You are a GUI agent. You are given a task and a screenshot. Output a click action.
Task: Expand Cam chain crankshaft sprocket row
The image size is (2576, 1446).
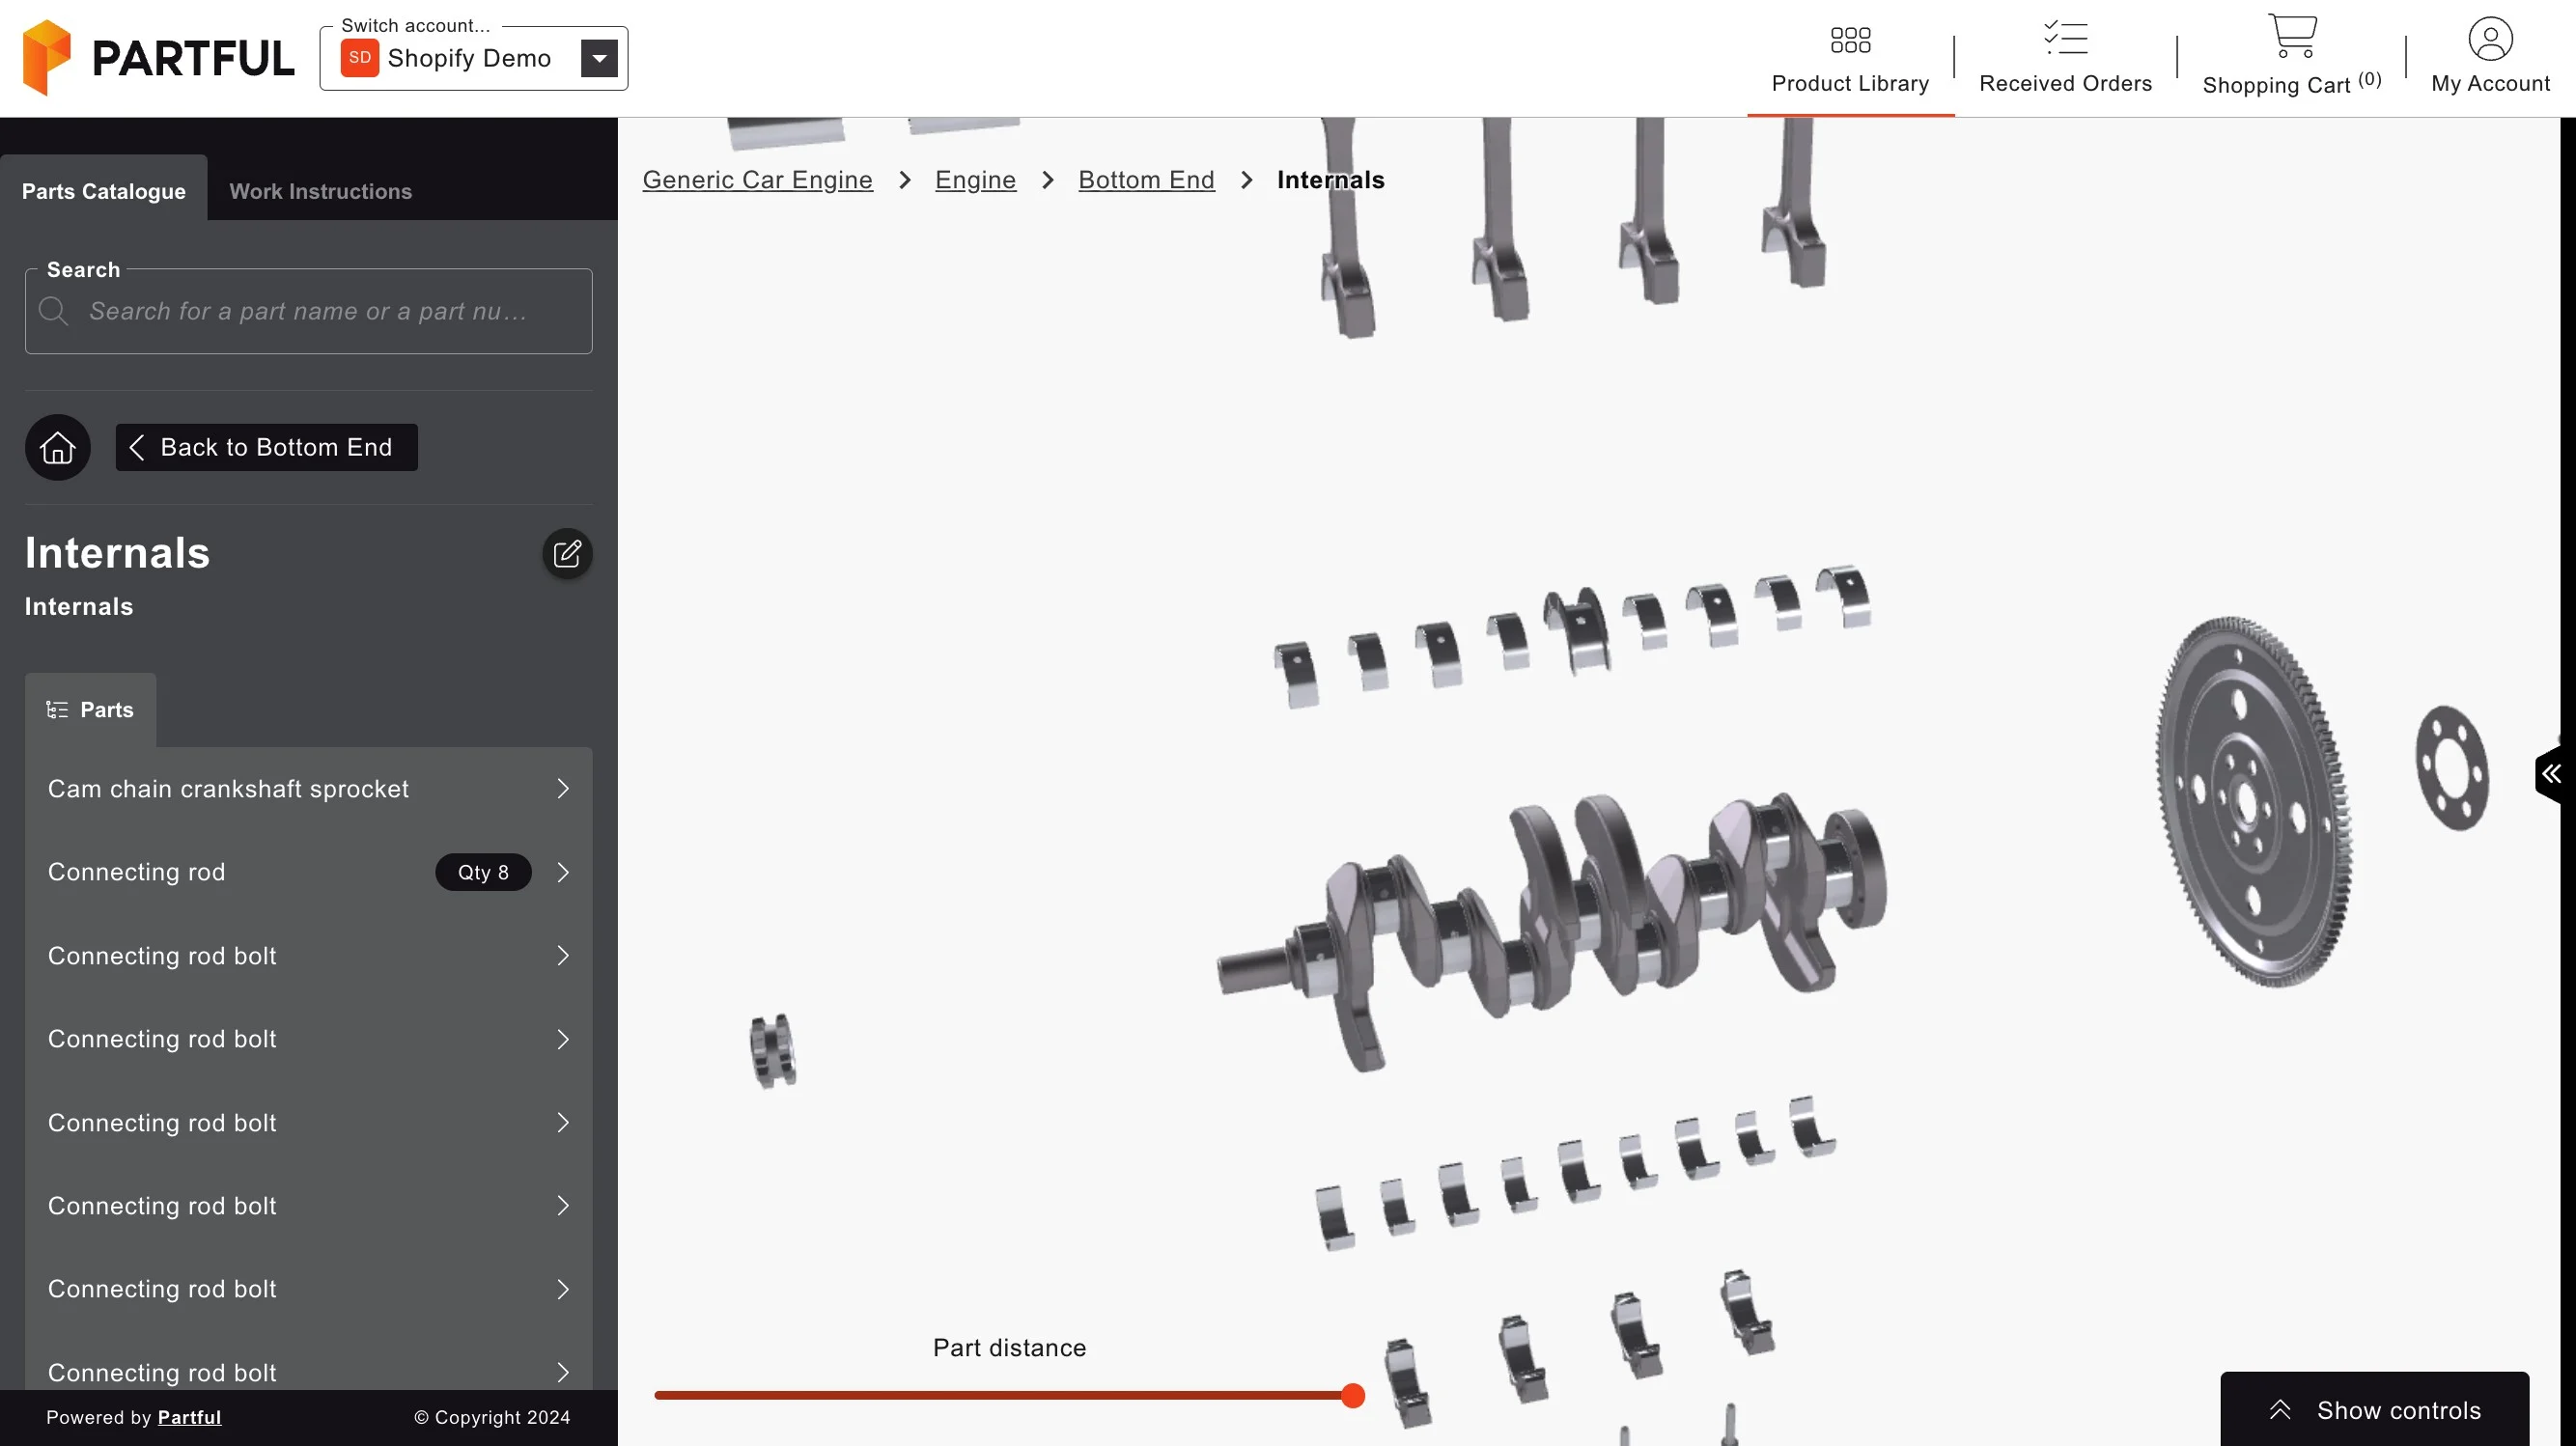pyautogui.click(x=309, y=789)
